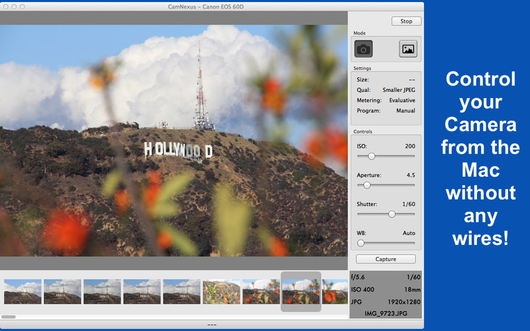The image size is (530, 331).
Task: Click the 'ISO 400' info text
Action: [362, 289]
